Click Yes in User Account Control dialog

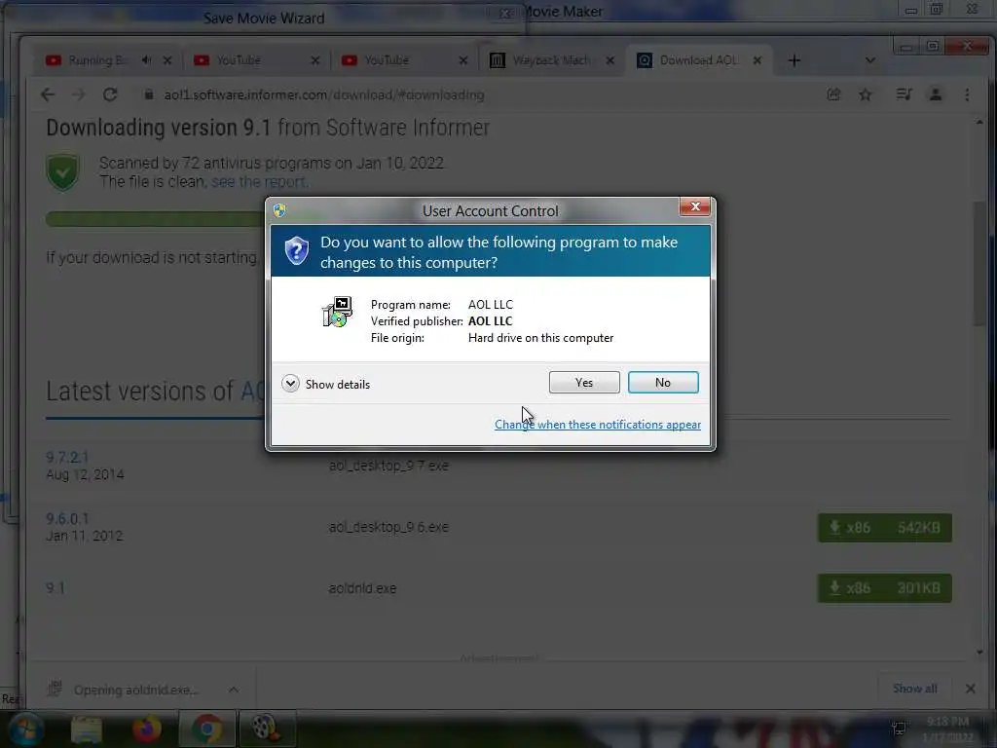coord(584,382)
